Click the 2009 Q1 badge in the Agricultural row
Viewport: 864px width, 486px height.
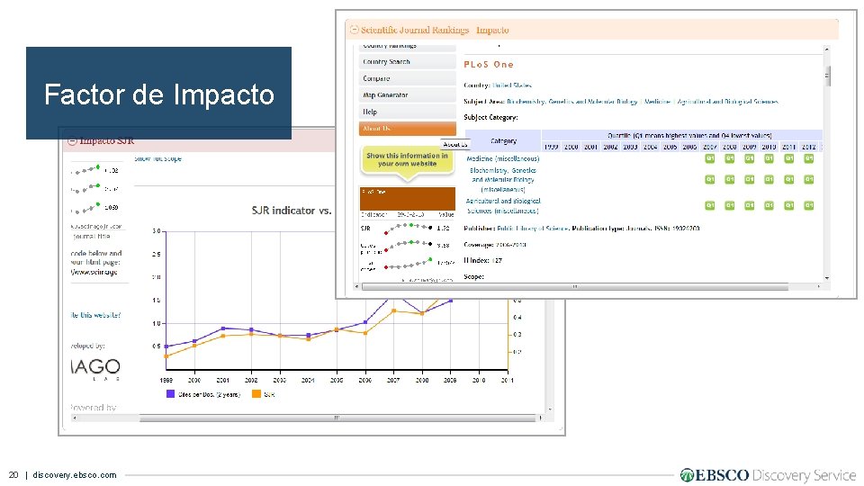[750, 205]
